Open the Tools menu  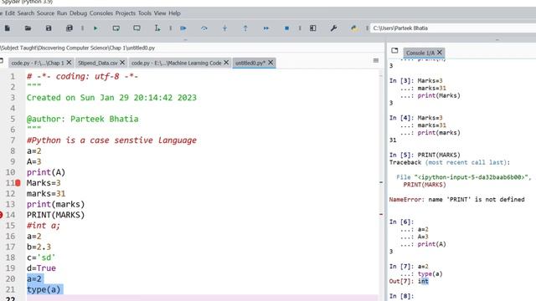tap(145, 13)
